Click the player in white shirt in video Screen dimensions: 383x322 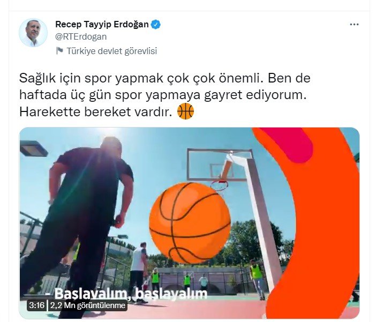pos(139,271)
